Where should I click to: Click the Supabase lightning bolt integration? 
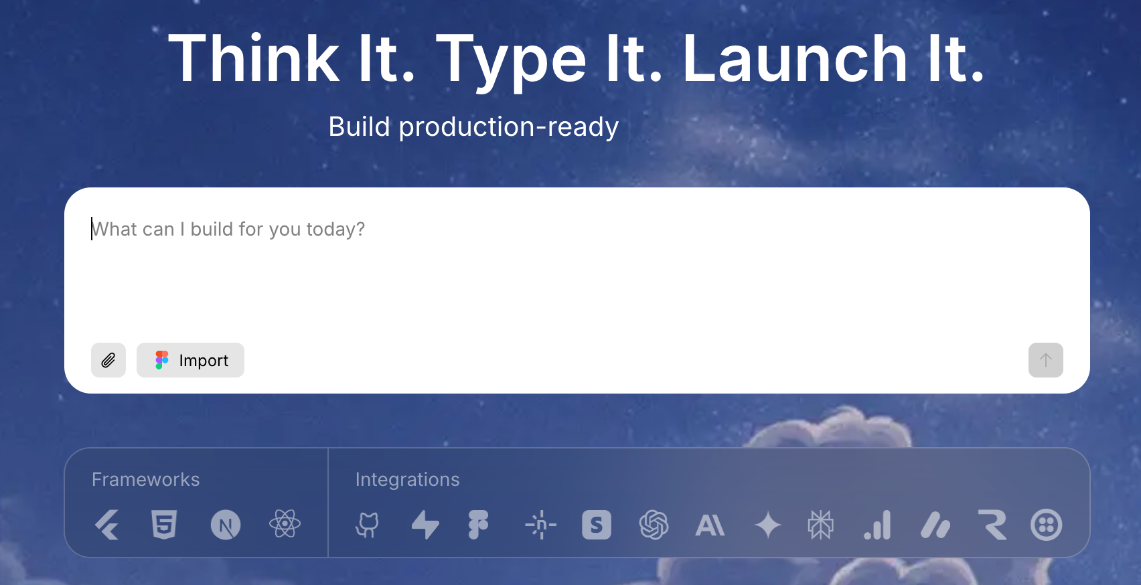(x=425, y=525)
